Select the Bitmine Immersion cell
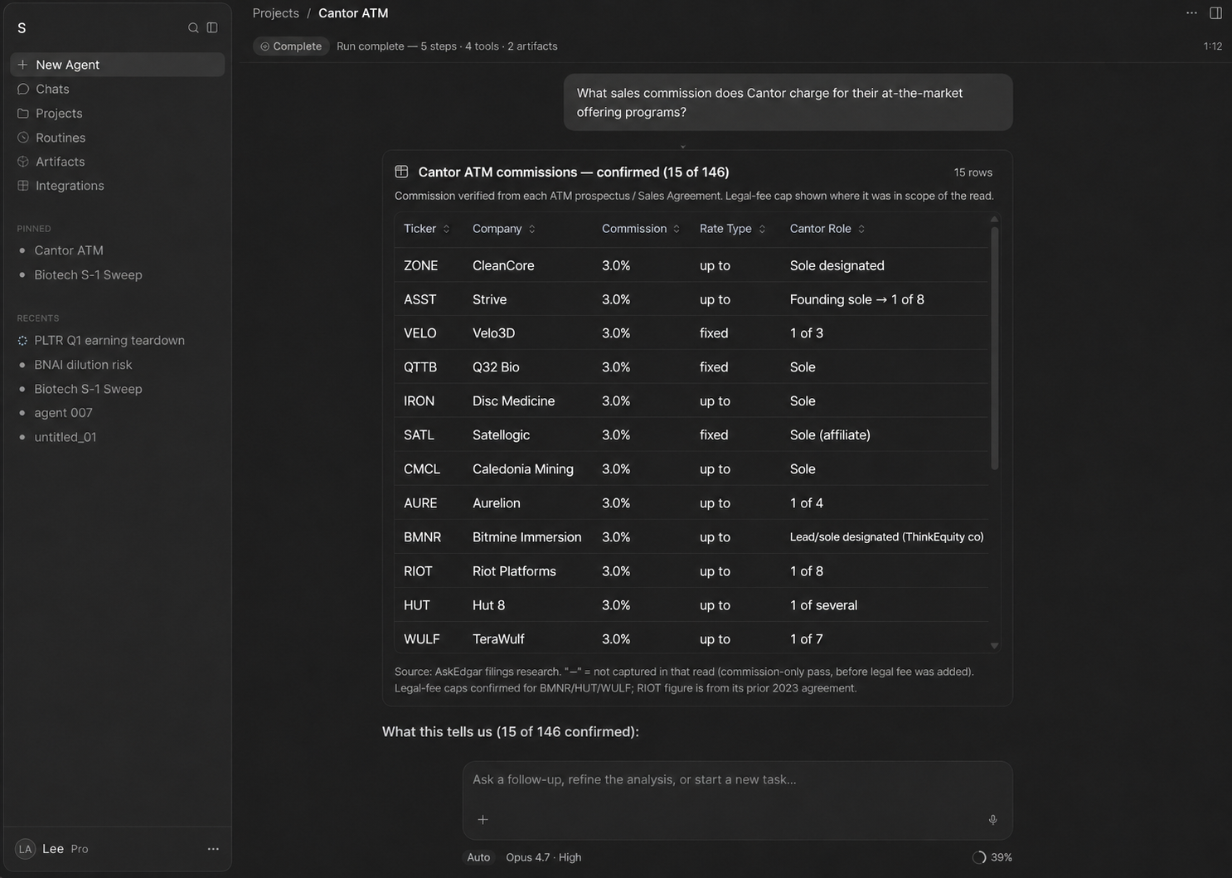Screen dimensions: 1232x878 [526, 537]
